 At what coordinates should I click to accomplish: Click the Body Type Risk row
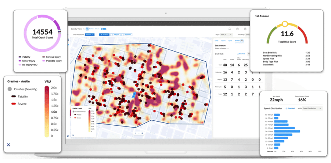[286, 62]
